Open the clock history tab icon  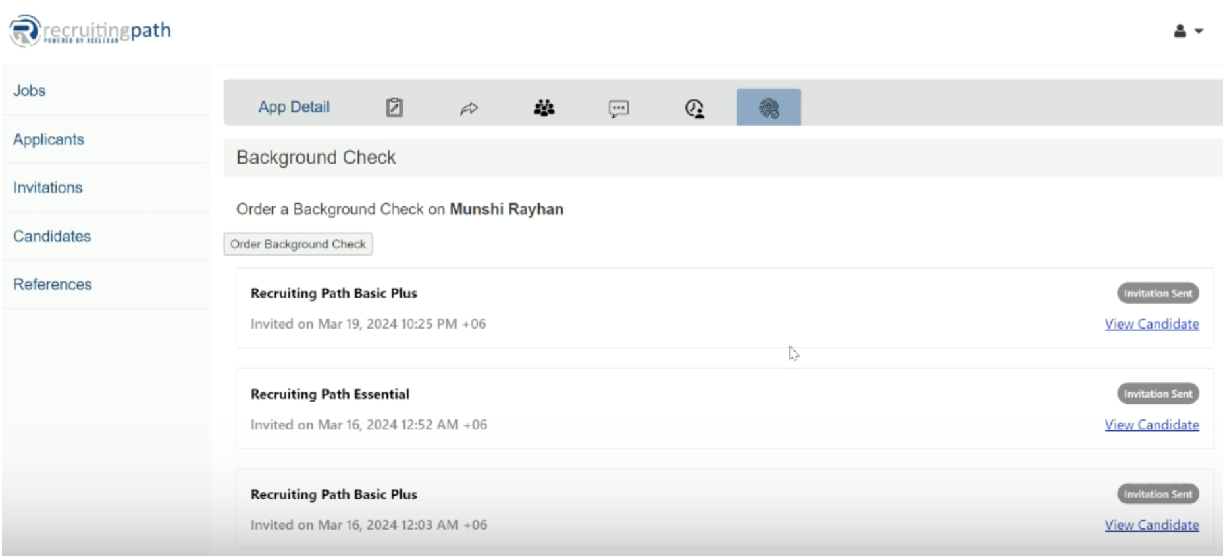click(694, 108)
